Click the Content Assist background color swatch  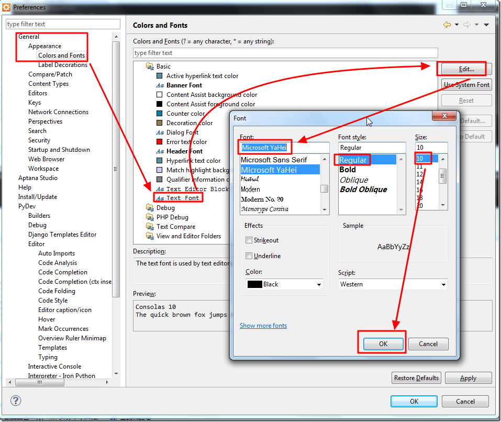(x=160, y=95)
